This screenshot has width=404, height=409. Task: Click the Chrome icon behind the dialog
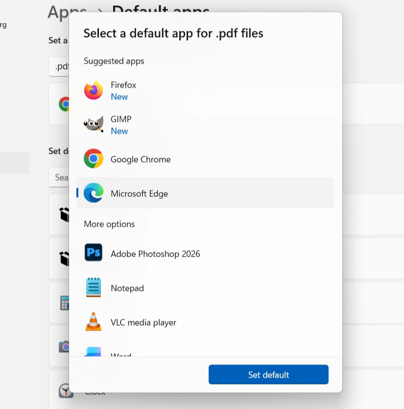coord(64,104)
